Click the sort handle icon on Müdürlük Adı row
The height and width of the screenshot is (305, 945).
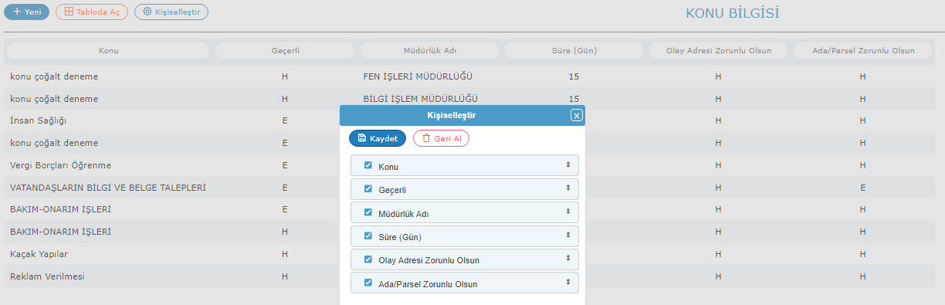567,212
